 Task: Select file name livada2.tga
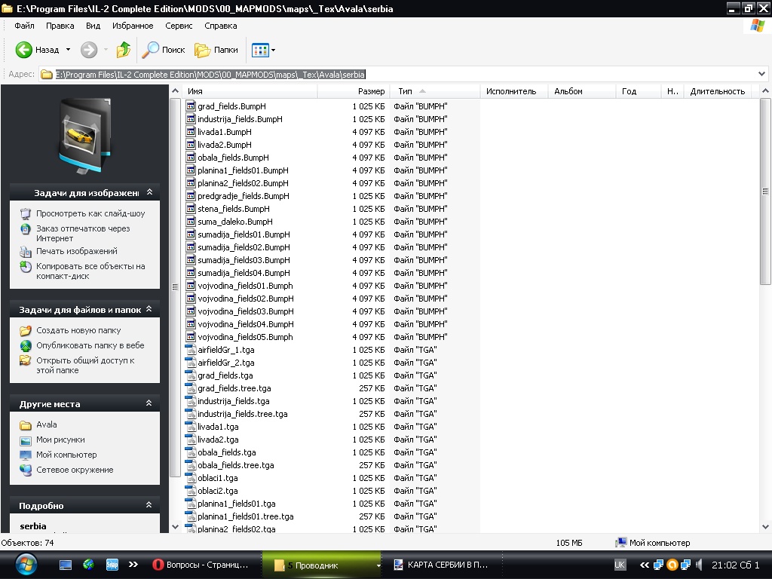(x=218, y=440)
